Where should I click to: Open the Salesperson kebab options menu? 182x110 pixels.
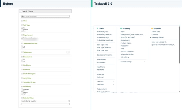(68, 52)
